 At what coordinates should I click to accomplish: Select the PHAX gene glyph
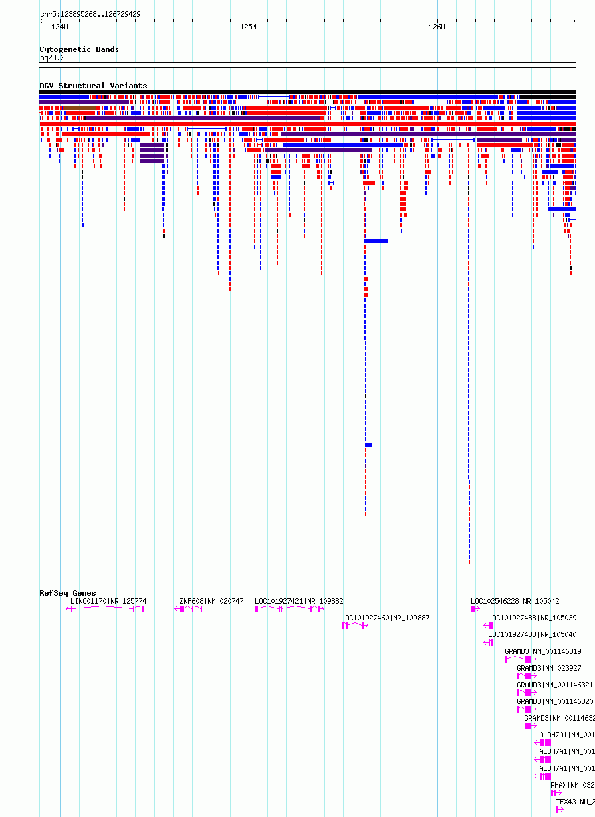coord(556,793)
